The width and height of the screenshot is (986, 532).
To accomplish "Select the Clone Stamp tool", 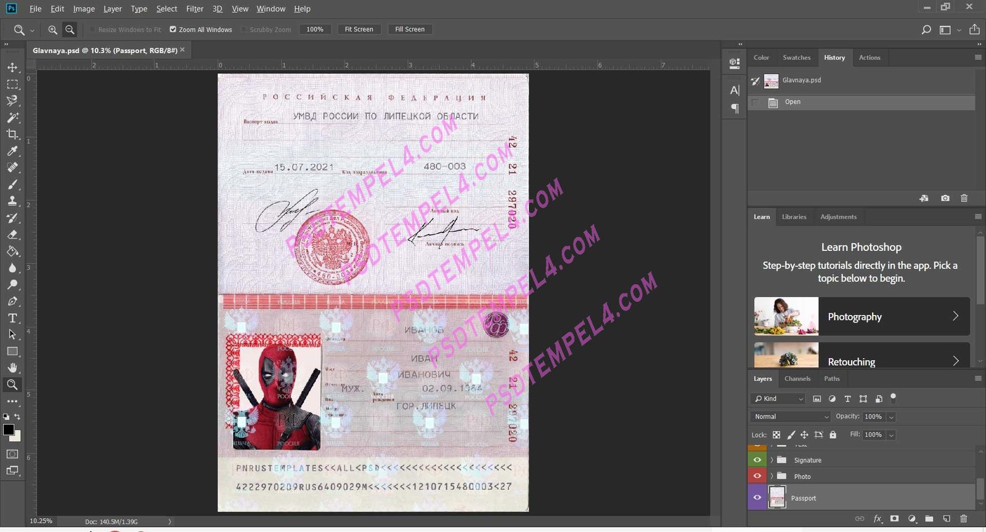I will click(12, 201).
